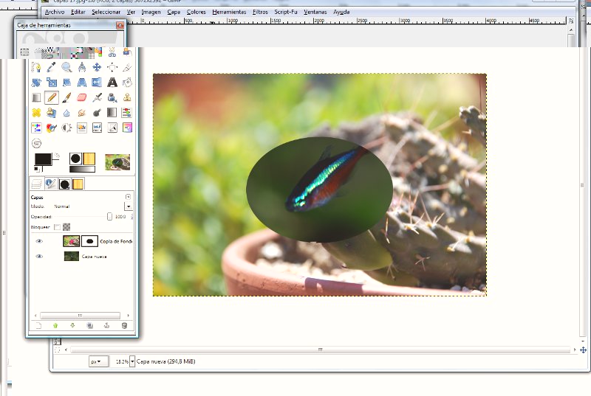Screen dimensions: 591x396
Task: Hide the Capa nueva layer
Action: pos(39,256)
